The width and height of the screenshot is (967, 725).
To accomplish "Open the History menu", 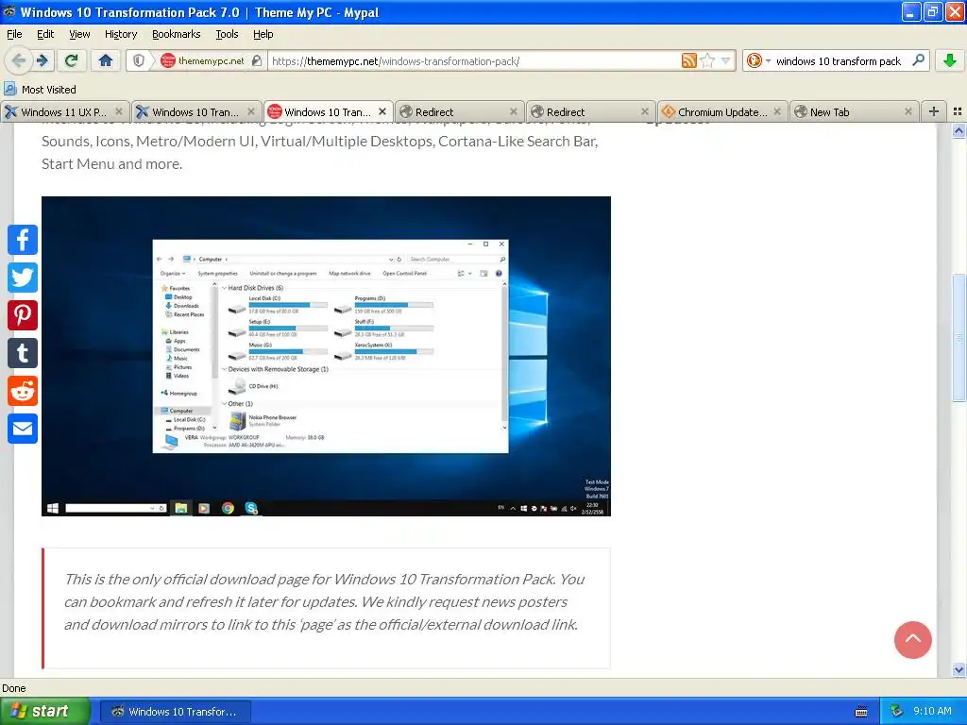I will pyautogui.click(x=121, y=34).
